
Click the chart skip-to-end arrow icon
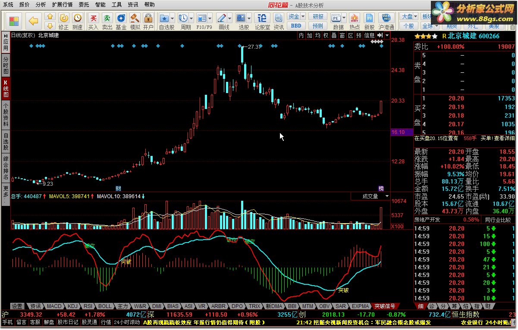[x=380, y=35]
